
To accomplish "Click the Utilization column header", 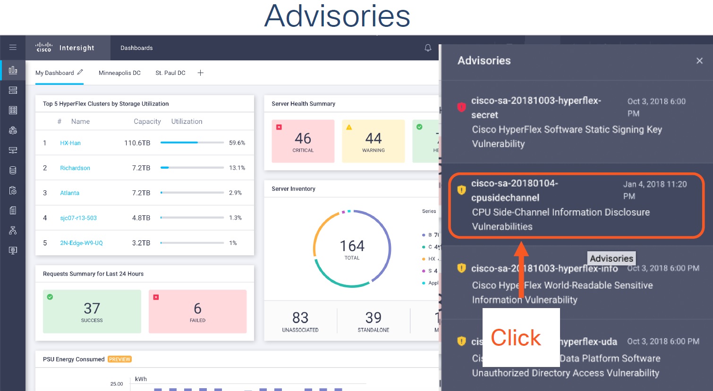I will coord(187,121).
